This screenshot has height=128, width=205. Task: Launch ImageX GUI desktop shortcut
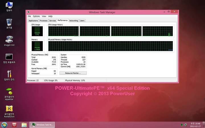[9, 41]
